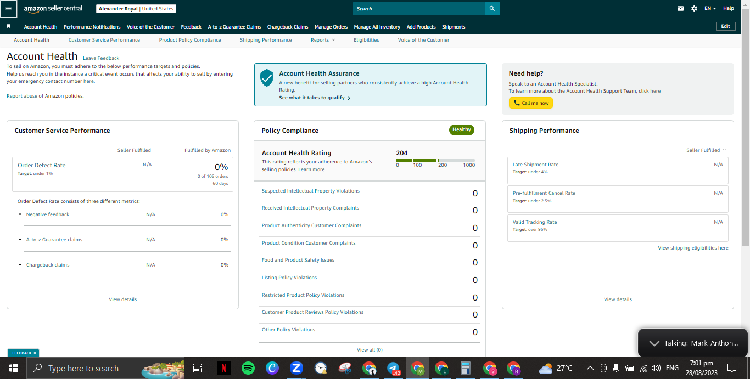This screenshot has width=750, height=379.
Task: Expand the Talking: Mark Anthon... panel chevron
Action: pos(654,343)
